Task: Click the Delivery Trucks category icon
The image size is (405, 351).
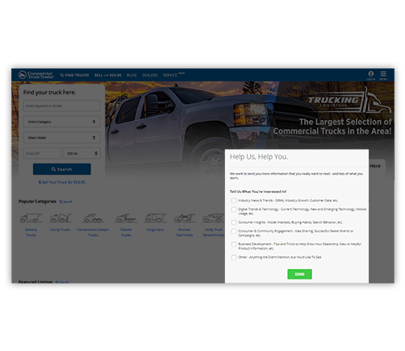Action: [31, 218]
